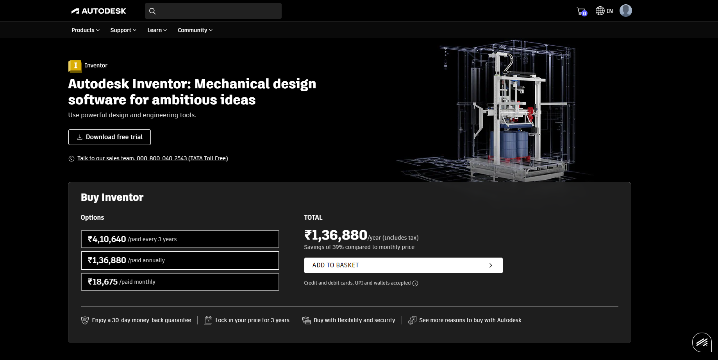
Task: Click the Autodesk logo
Action: pos(98,11)
